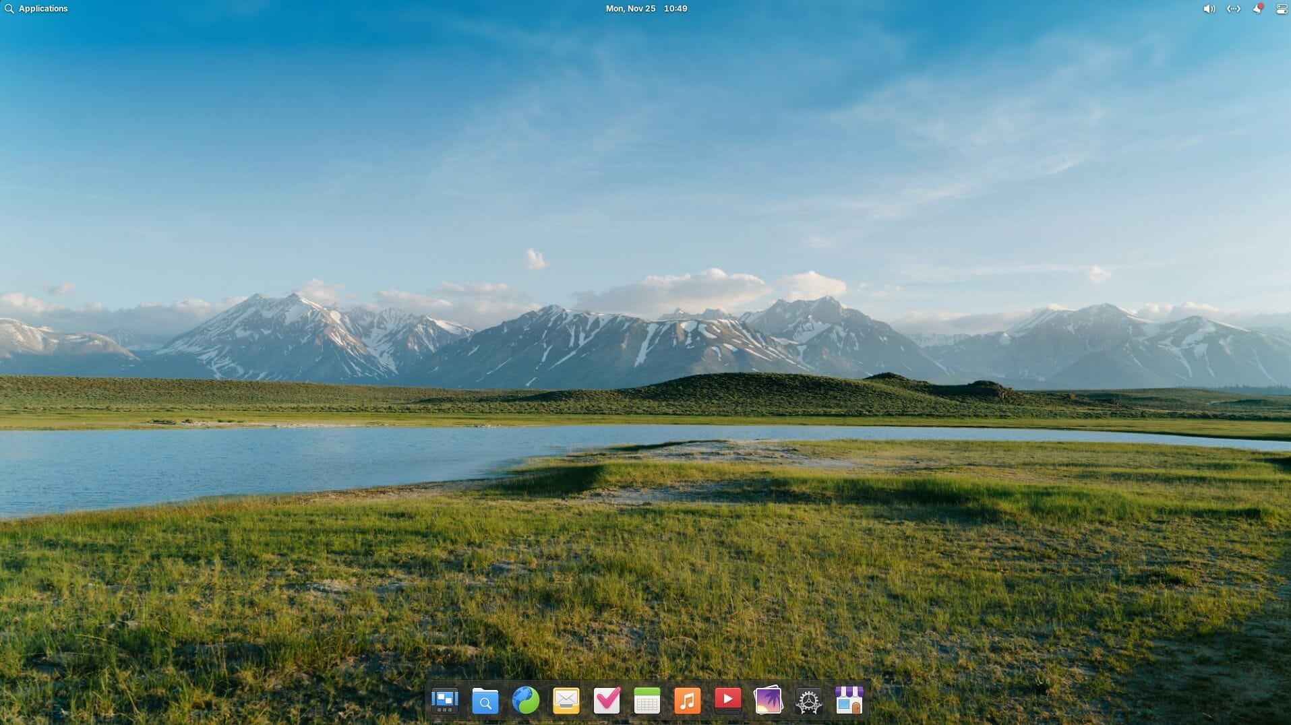Launch AppCenter to browse software
Image resolution: width=1291 pixels, height=725 pixels.
(x=849, y=701)
